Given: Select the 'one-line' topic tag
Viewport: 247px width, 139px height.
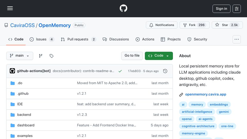Looking at the screenshot, I should pyautogui.click(x=227, y=126).
